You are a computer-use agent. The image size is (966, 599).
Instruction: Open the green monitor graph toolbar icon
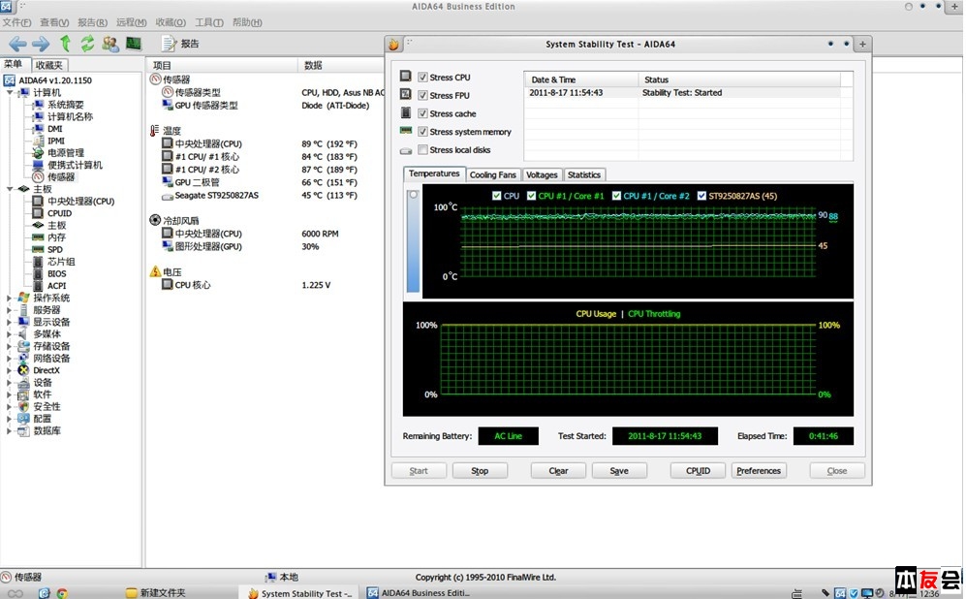tap(133, 44)
